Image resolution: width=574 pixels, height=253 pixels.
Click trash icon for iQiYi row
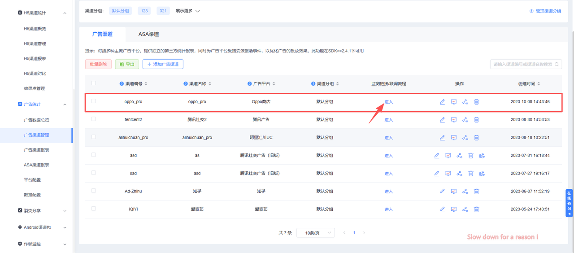click(476, 209)
